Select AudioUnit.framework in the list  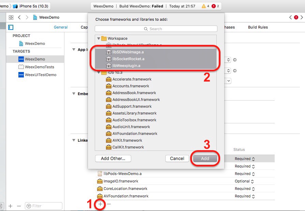point(156,127)
